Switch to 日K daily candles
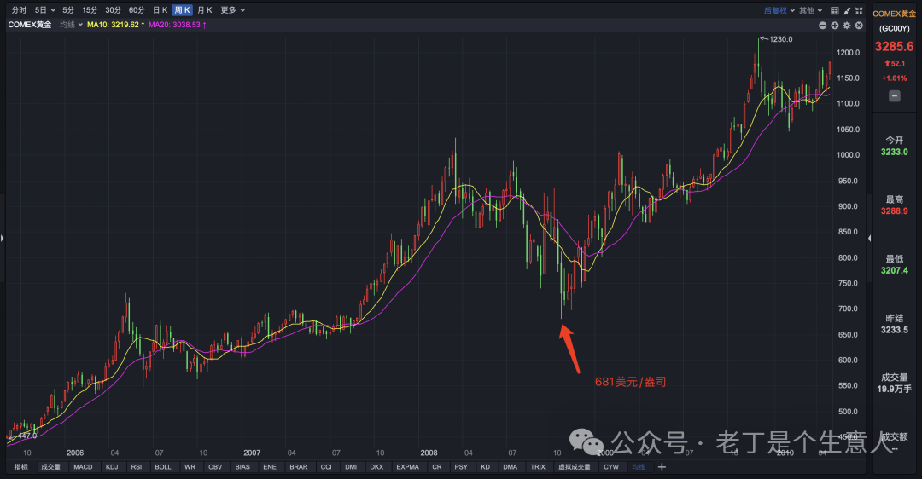 160,10
